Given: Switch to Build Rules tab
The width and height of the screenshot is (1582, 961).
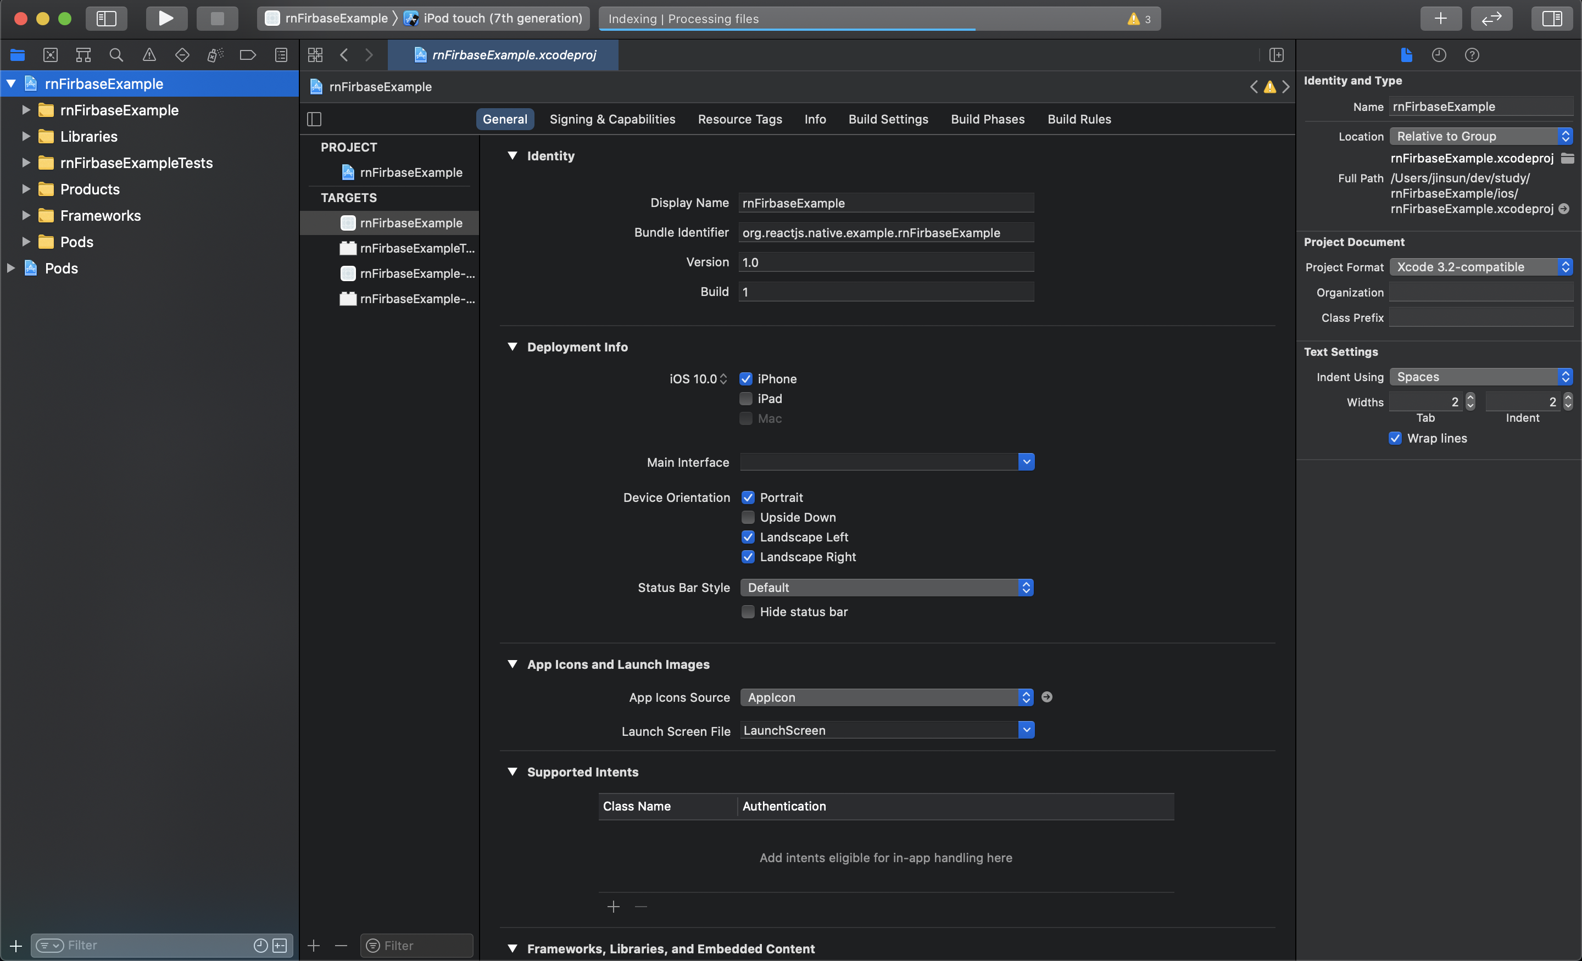Looking at the screenshot, I should click(1079, 119).
